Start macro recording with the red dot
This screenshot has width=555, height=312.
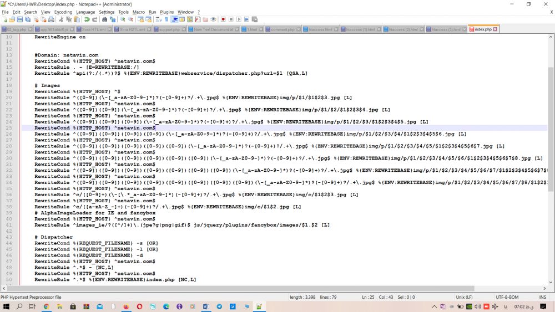(x=223, y=19)
